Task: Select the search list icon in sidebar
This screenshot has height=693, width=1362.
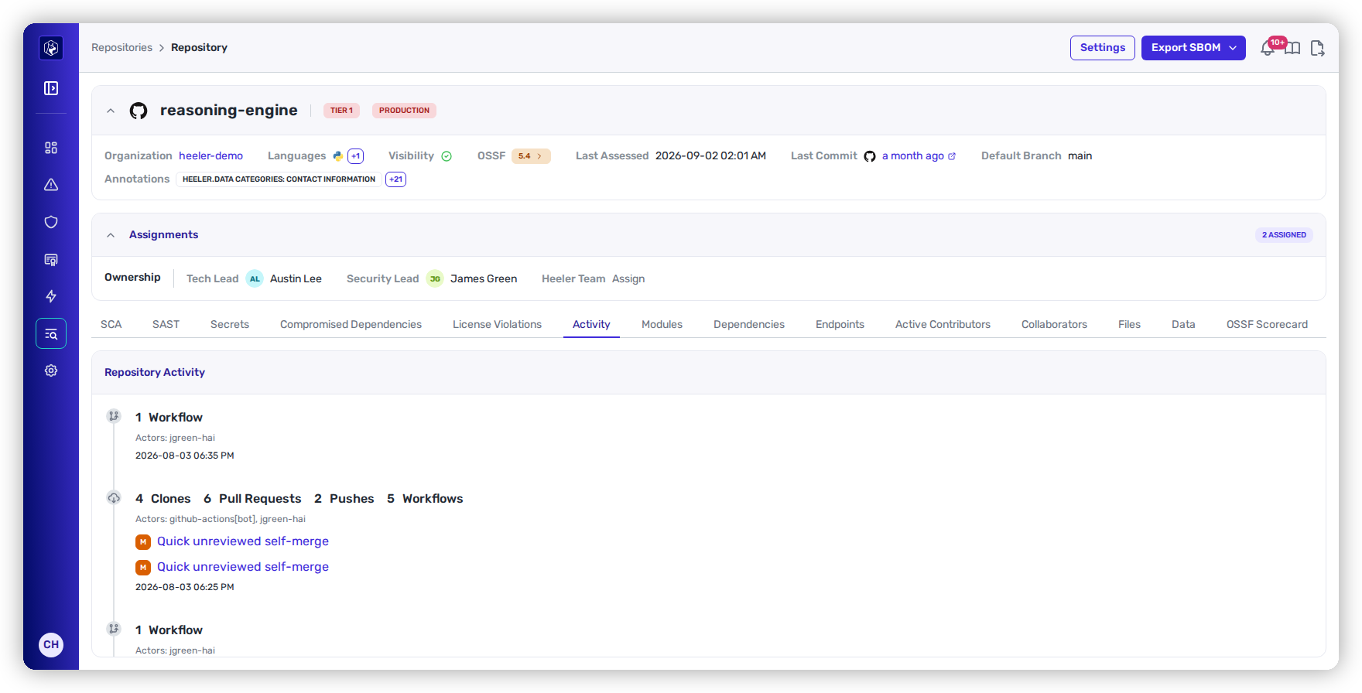Action: tap(51, 333)
